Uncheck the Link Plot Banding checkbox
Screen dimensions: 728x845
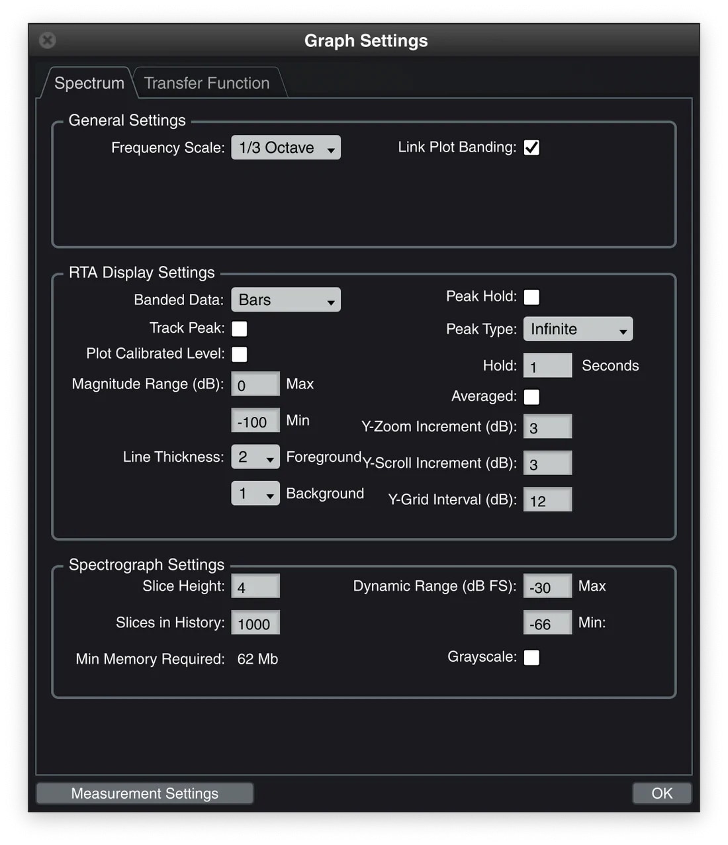(x=531, y=148)
